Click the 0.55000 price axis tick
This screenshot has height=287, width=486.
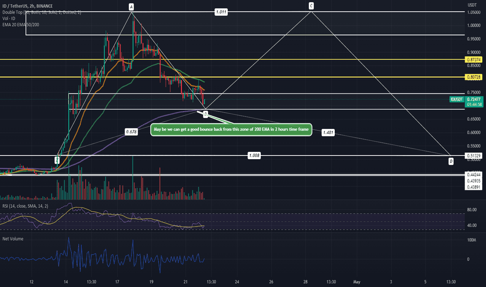pos(474,146)
